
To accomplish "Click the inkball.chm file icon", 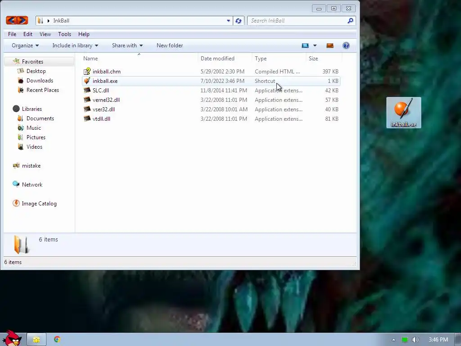I will 87,71.
